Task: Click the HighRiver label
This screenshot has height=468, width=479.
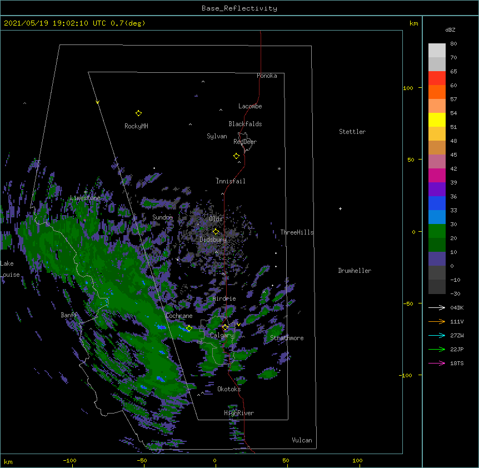Action: 239,413
